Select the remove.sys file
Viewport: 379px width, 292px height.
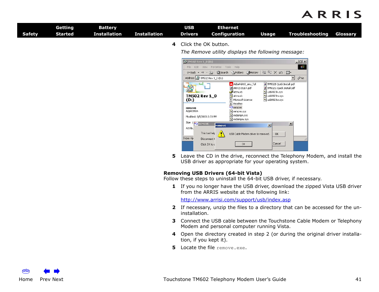238,111
